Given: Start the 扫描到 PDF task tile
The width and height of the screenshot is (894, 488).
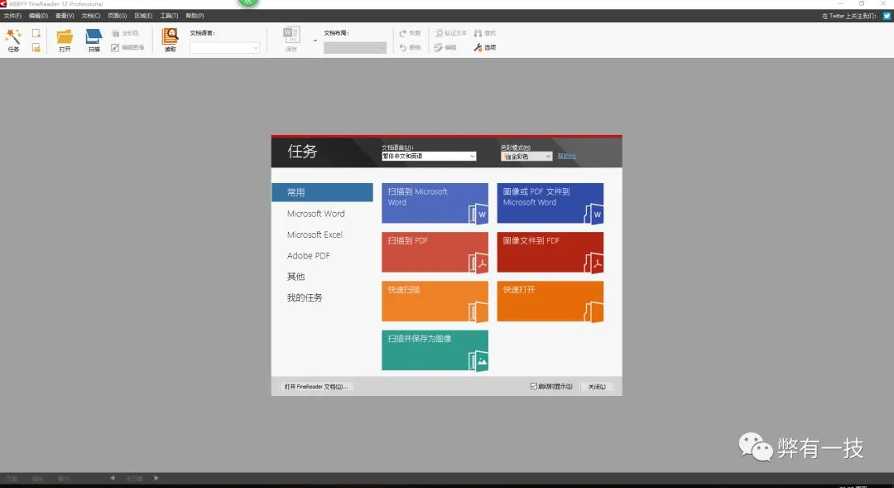Looking at the screenshot, I should pos(435,252).
